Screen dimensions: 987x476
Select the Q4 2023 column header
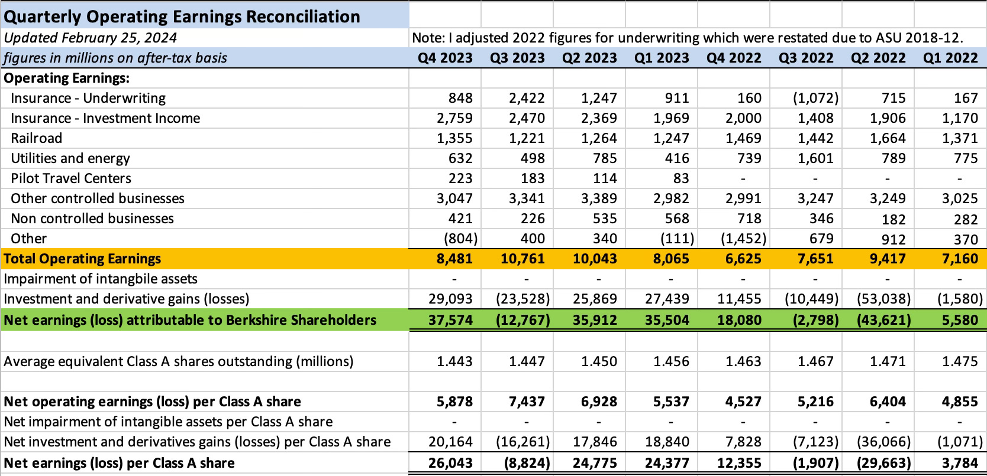pyautogui.click(x=445, y=58)
